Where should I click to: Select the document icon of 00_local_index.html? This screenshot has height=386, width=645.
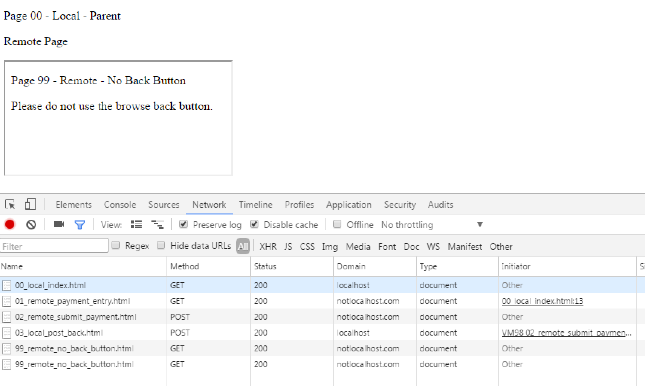coord(7,286)
